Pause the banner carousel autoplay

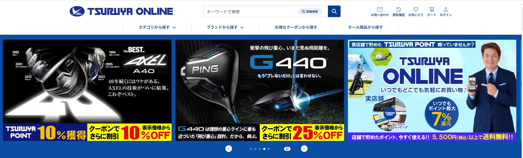pos(287,149)
